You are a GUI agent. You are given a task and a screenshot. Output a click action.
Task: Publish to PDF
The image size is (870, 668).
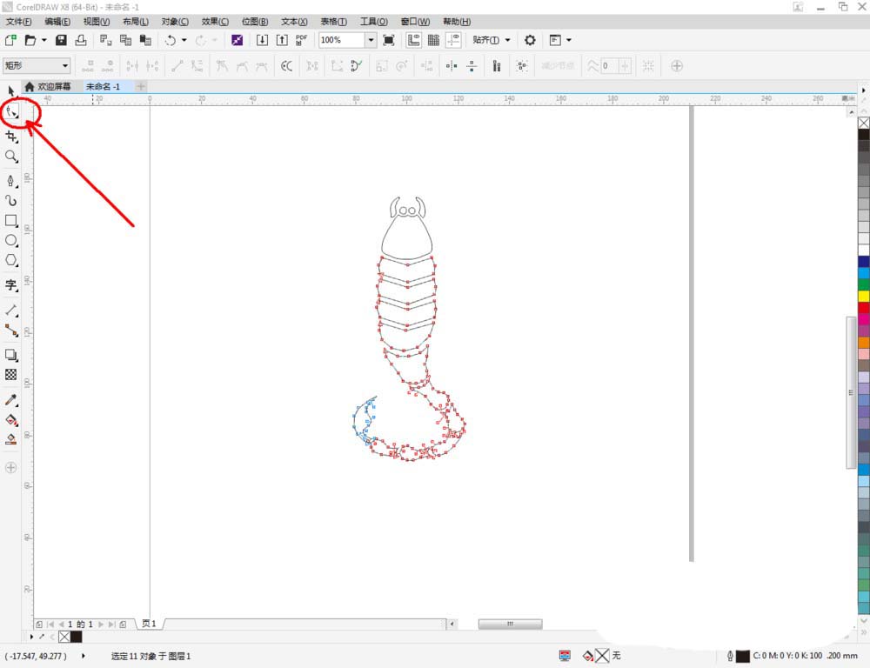(x=302, y=40)
